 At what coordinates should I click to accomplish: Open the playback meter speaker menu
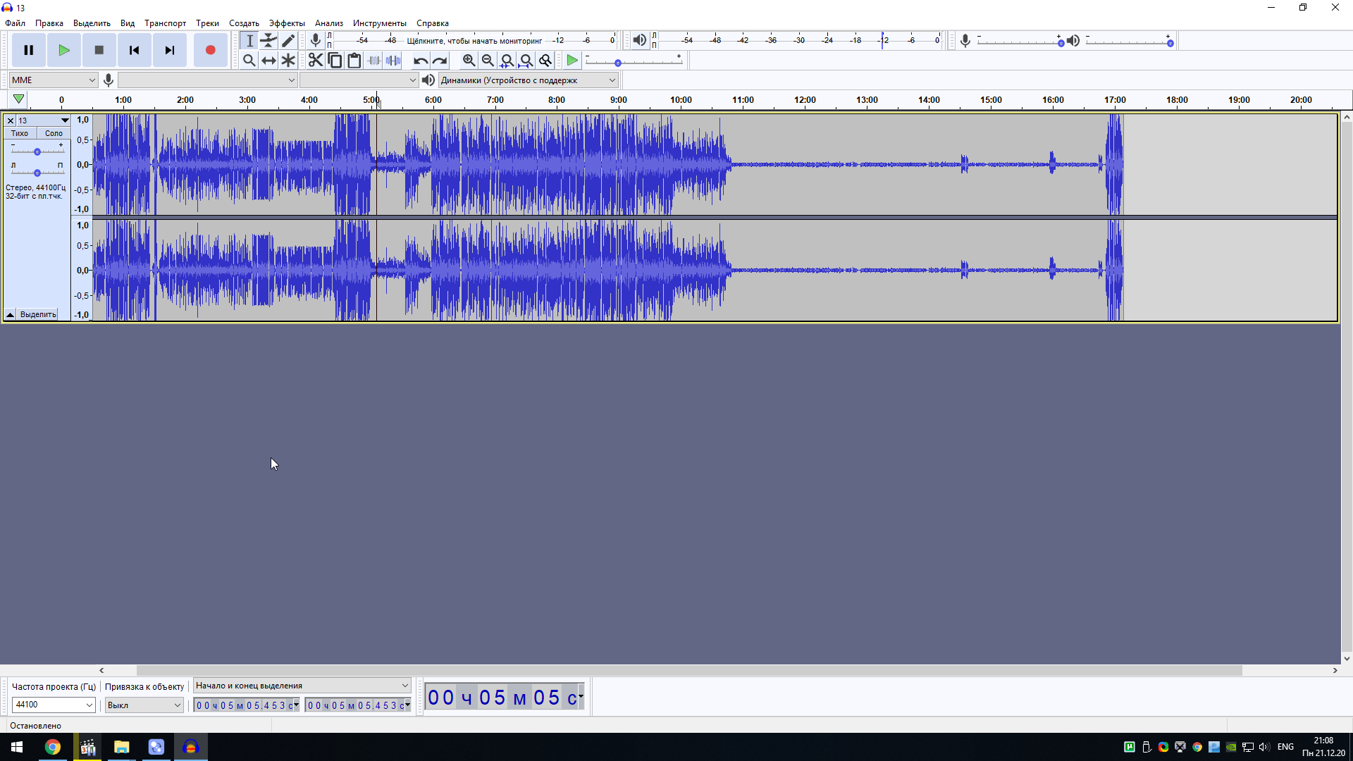(639, 41)
